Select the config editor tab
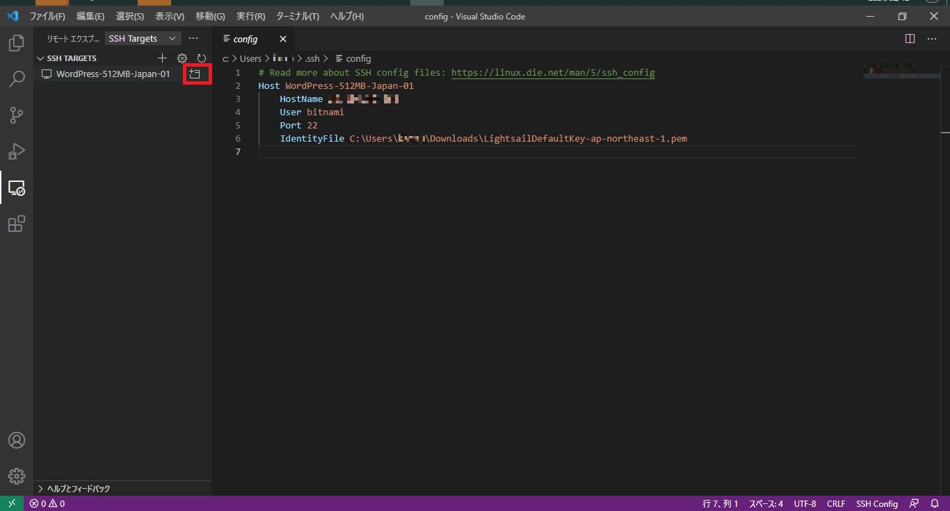The height and width of the screenshot is (511, 950). 245,39
